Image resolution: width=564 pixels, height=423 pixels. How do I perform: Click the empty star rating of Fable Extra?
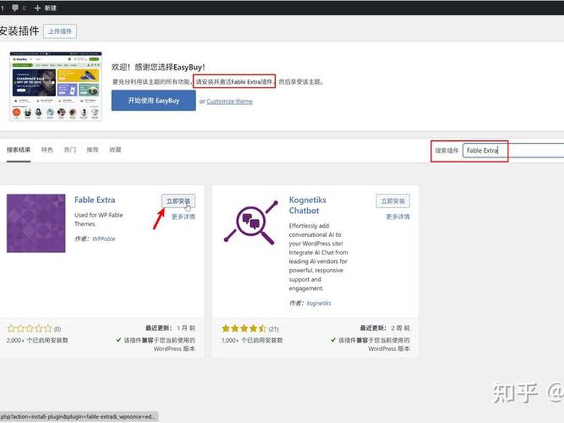(30, 329)
